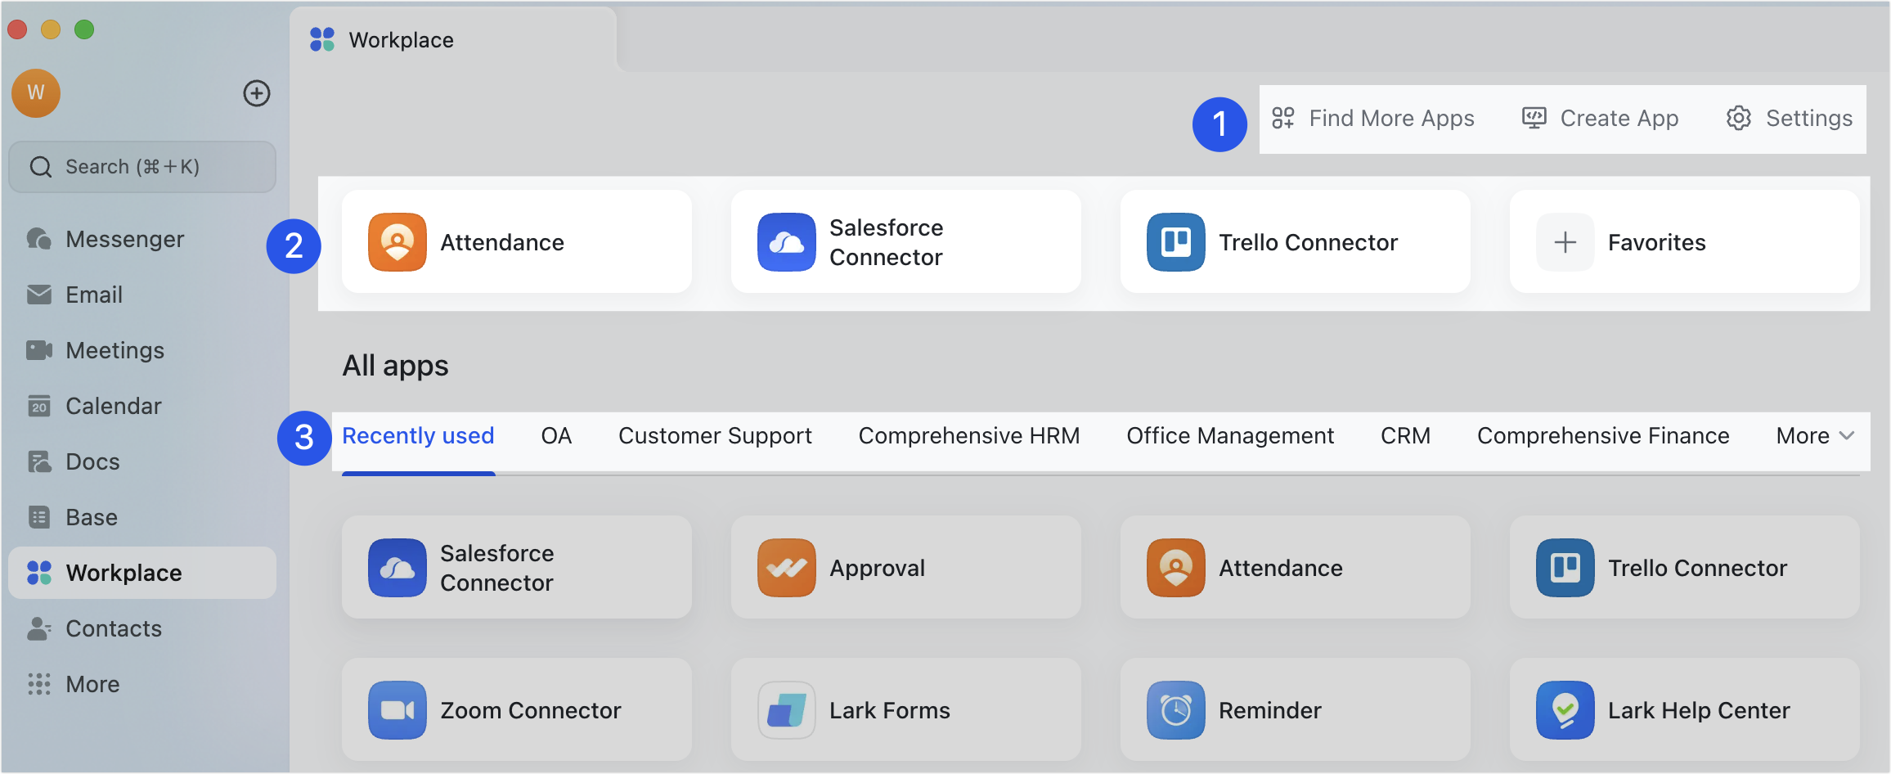Select the Customer Support tab
This screenshot has height=774, width=1891.
[x=715, y=435]
